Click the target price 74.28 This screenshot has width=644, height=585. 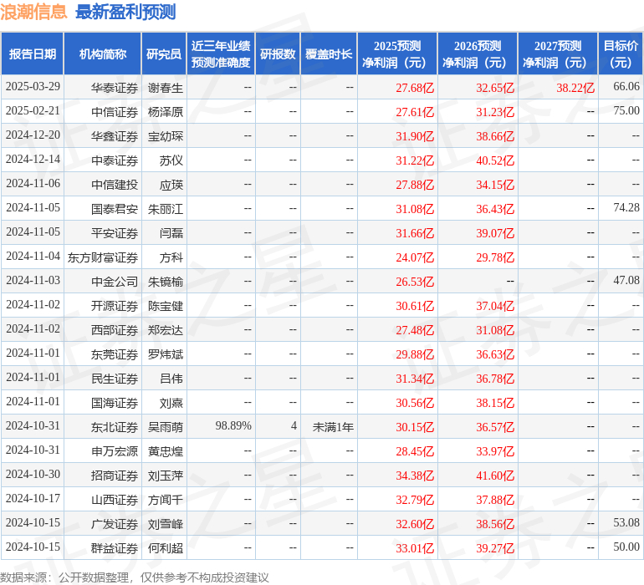pos(626,207)
